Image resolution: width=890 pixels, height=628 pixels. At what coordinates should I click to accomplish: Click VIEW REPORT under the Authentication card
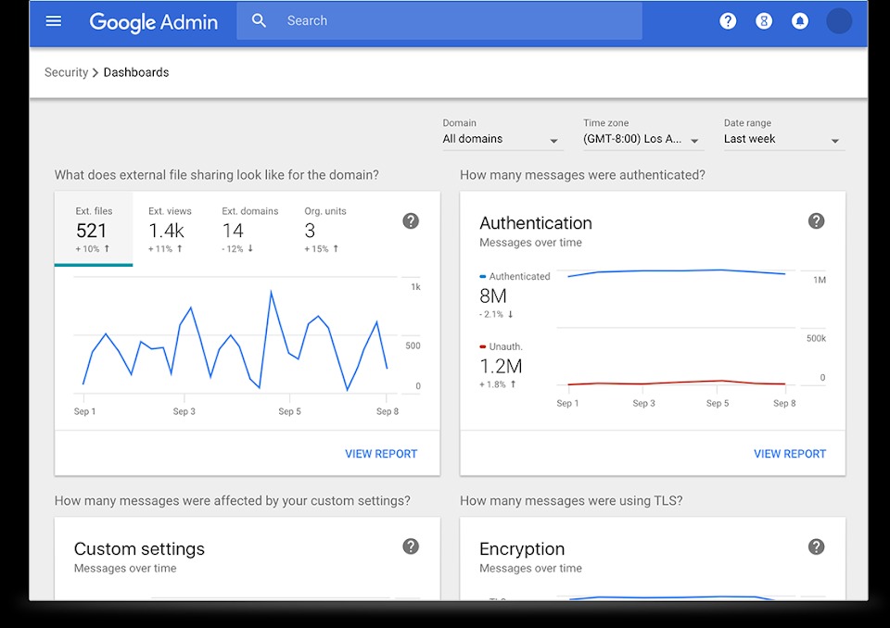click(x=790, y=453)
